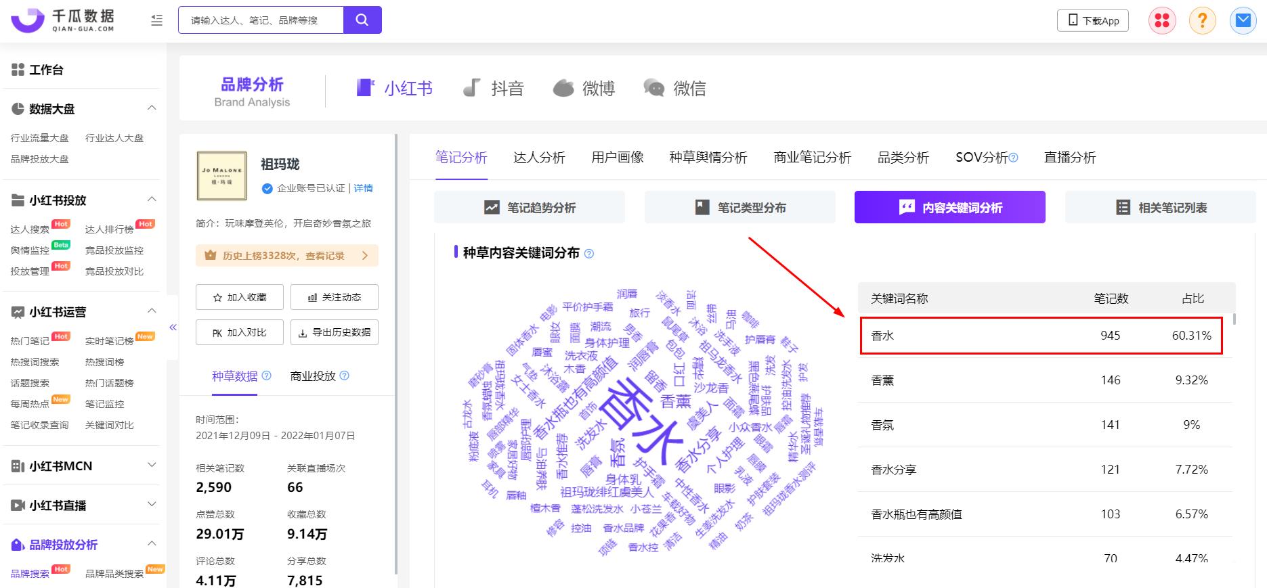Select the 品类分析 tab
Image resolution: width=1267 pixels, height=588 pixels.
click(903, 157)
